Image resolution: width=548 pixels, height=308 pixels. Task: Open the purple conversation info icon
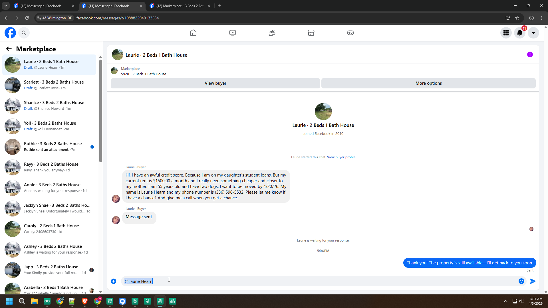coord(530,54)
